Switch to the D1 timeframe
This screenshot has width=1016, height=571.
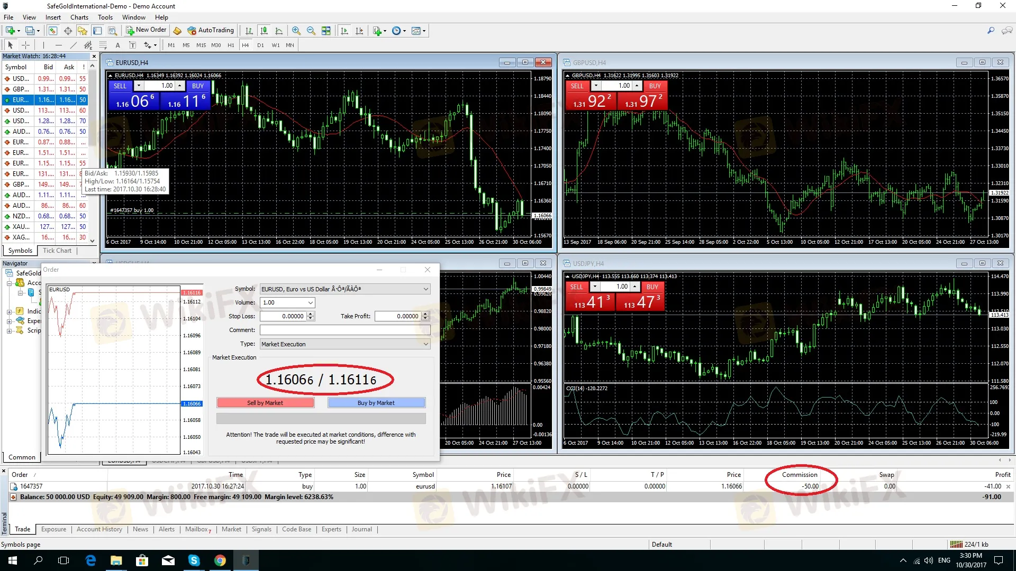260,45
